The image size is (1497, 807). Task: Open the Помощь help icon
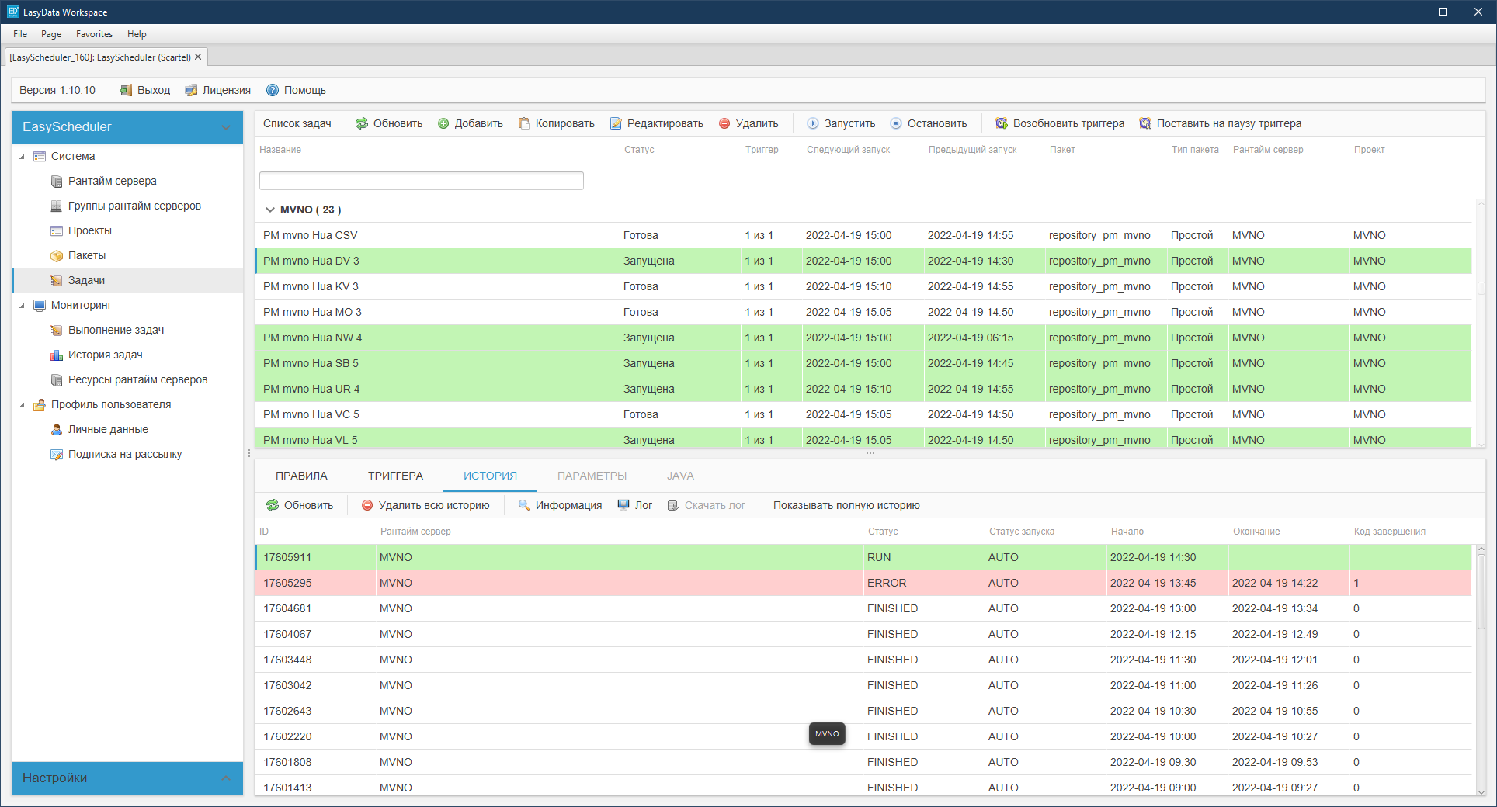tap(273, 90)
